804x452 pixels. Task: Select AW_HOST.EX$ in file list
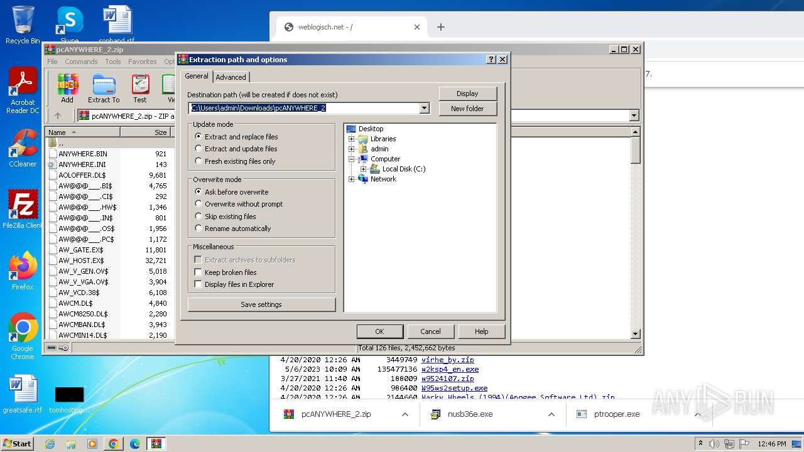point(81,261)
